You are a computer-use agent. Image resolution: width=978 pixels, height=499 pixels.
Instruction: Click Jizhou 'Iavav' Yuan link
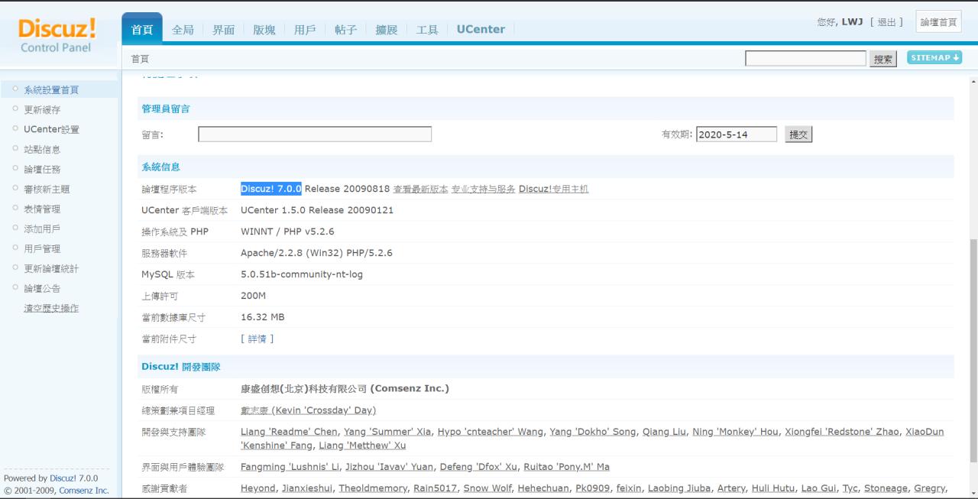coord(390,467)
